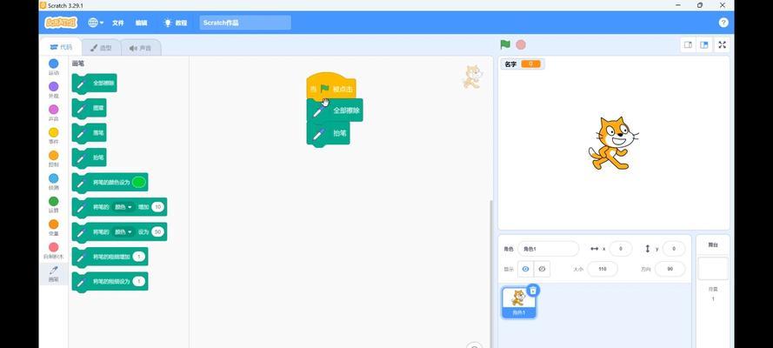This screenshot has width=773, height=348.
Task: Switch to large stage layout
Action: (704, 45)
